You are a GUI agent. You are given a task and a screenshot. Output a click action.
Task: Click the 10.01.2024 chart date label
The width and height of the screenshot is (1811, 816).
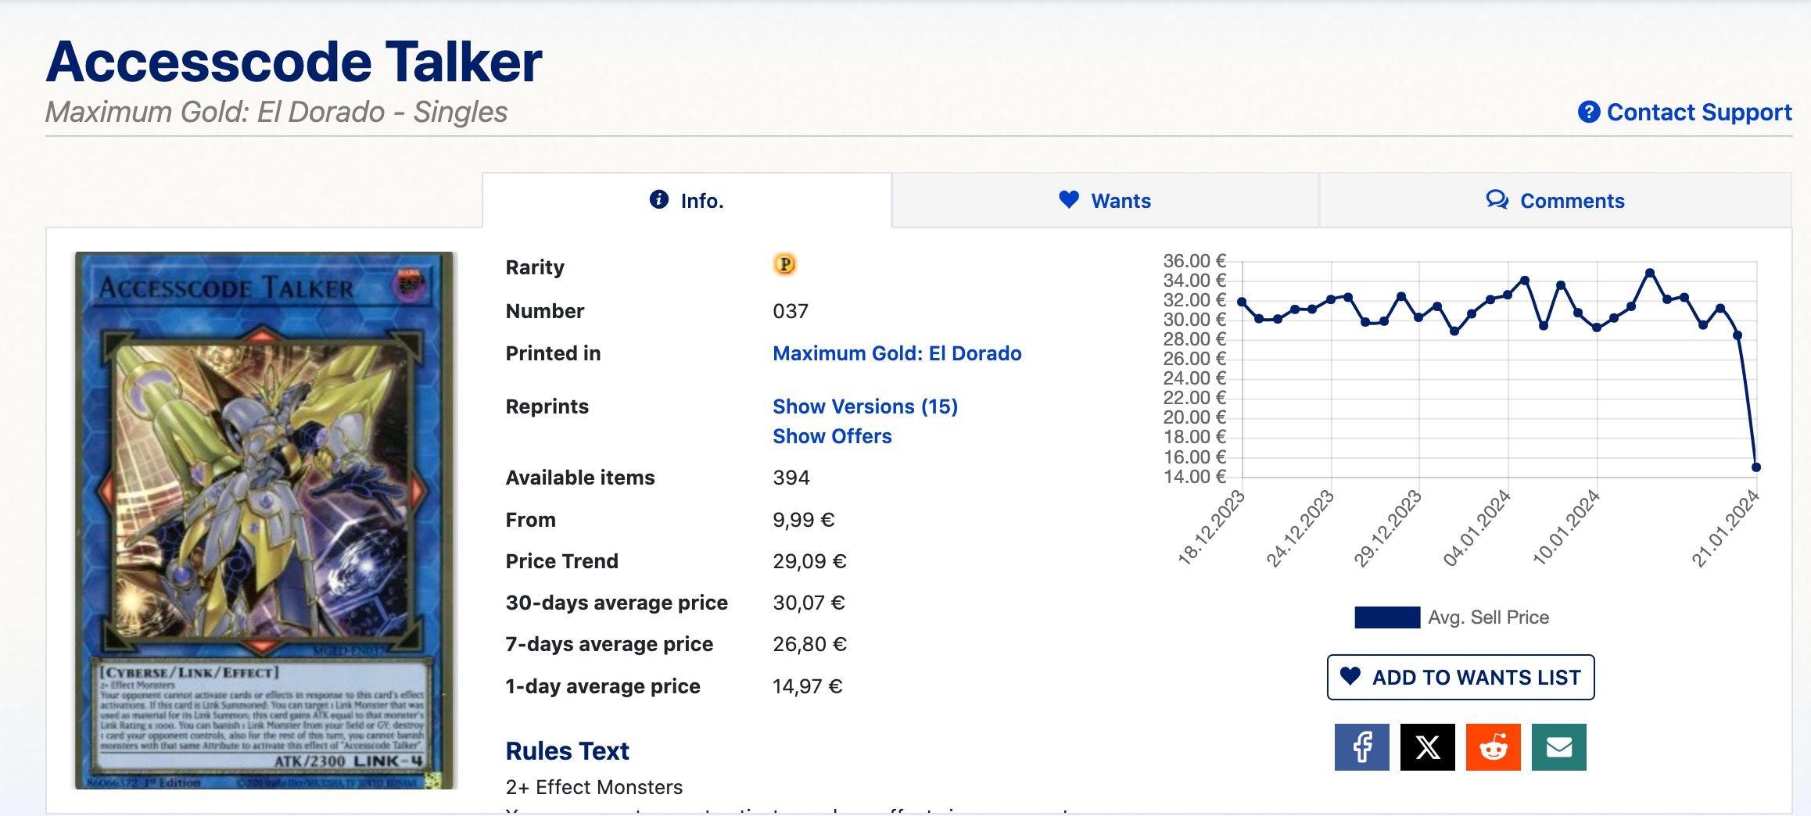pyautogui.click(x=1566, y=528)
